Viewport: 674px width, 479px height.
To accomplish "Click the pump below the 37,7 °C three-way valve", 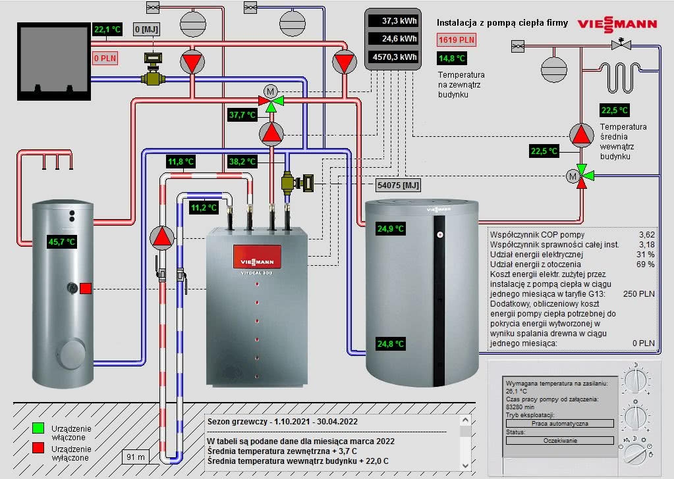I will click(271, 134).
